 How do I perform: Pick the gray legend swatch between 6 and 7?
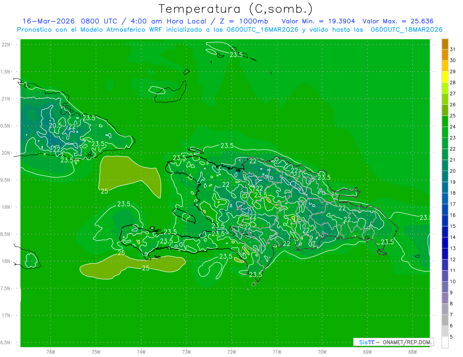(x=445, y=320)
